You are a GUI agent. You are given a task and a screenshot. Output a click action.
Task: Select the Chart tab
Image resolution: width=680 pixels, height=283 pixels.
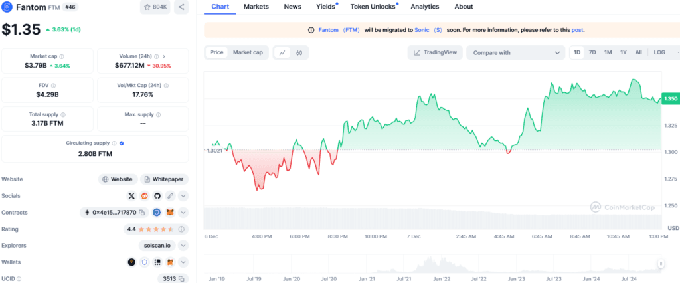[x=220, y=7]
